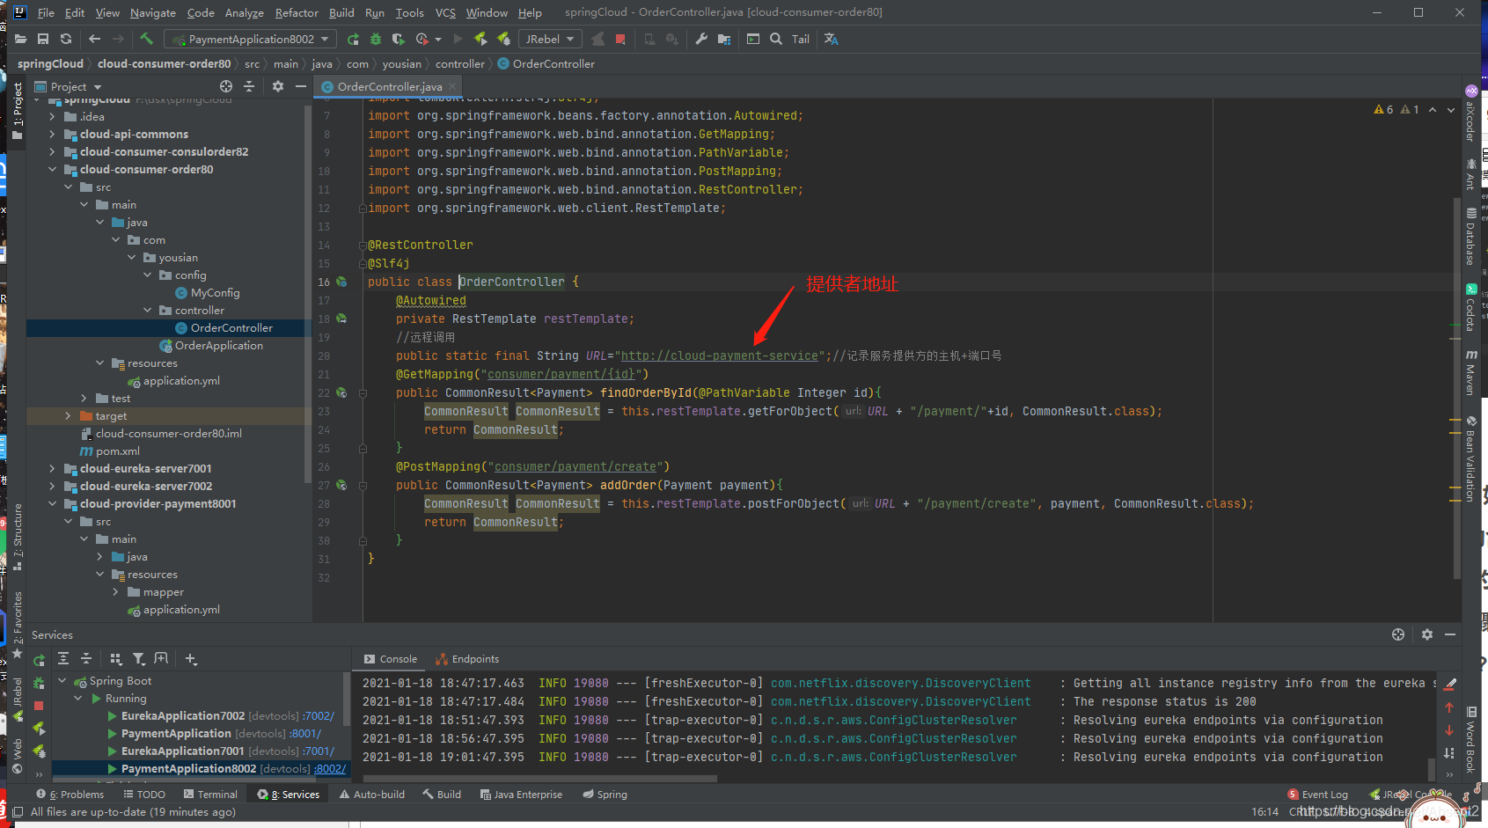Click the http://cloud-payment-service URL in the code

tap(720, 355)
